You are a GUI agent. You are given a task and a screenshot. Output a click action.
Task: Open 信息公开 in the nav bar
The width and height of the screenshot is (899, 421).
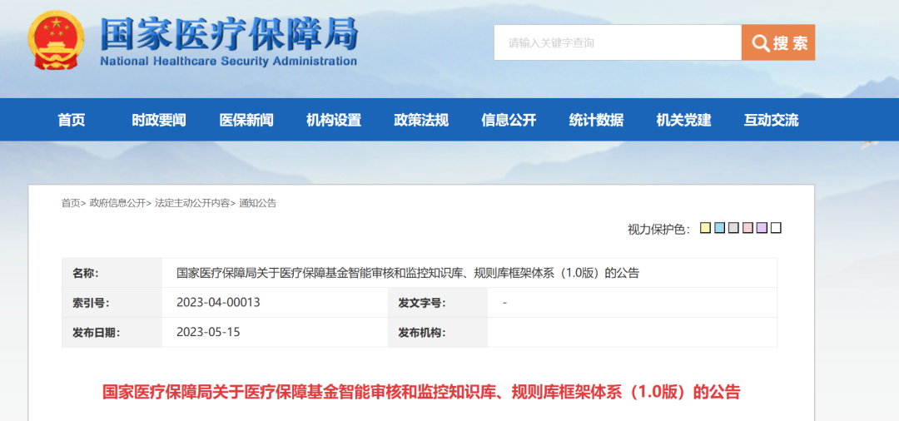(x=509, y=121)
